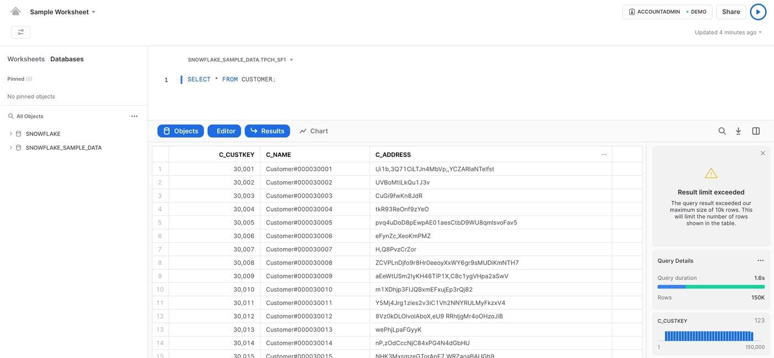The height and width of the screenshot is (358, 774).
Task: Expand the SNOWFLAKE database tree
Action: [x=11, y=134]
